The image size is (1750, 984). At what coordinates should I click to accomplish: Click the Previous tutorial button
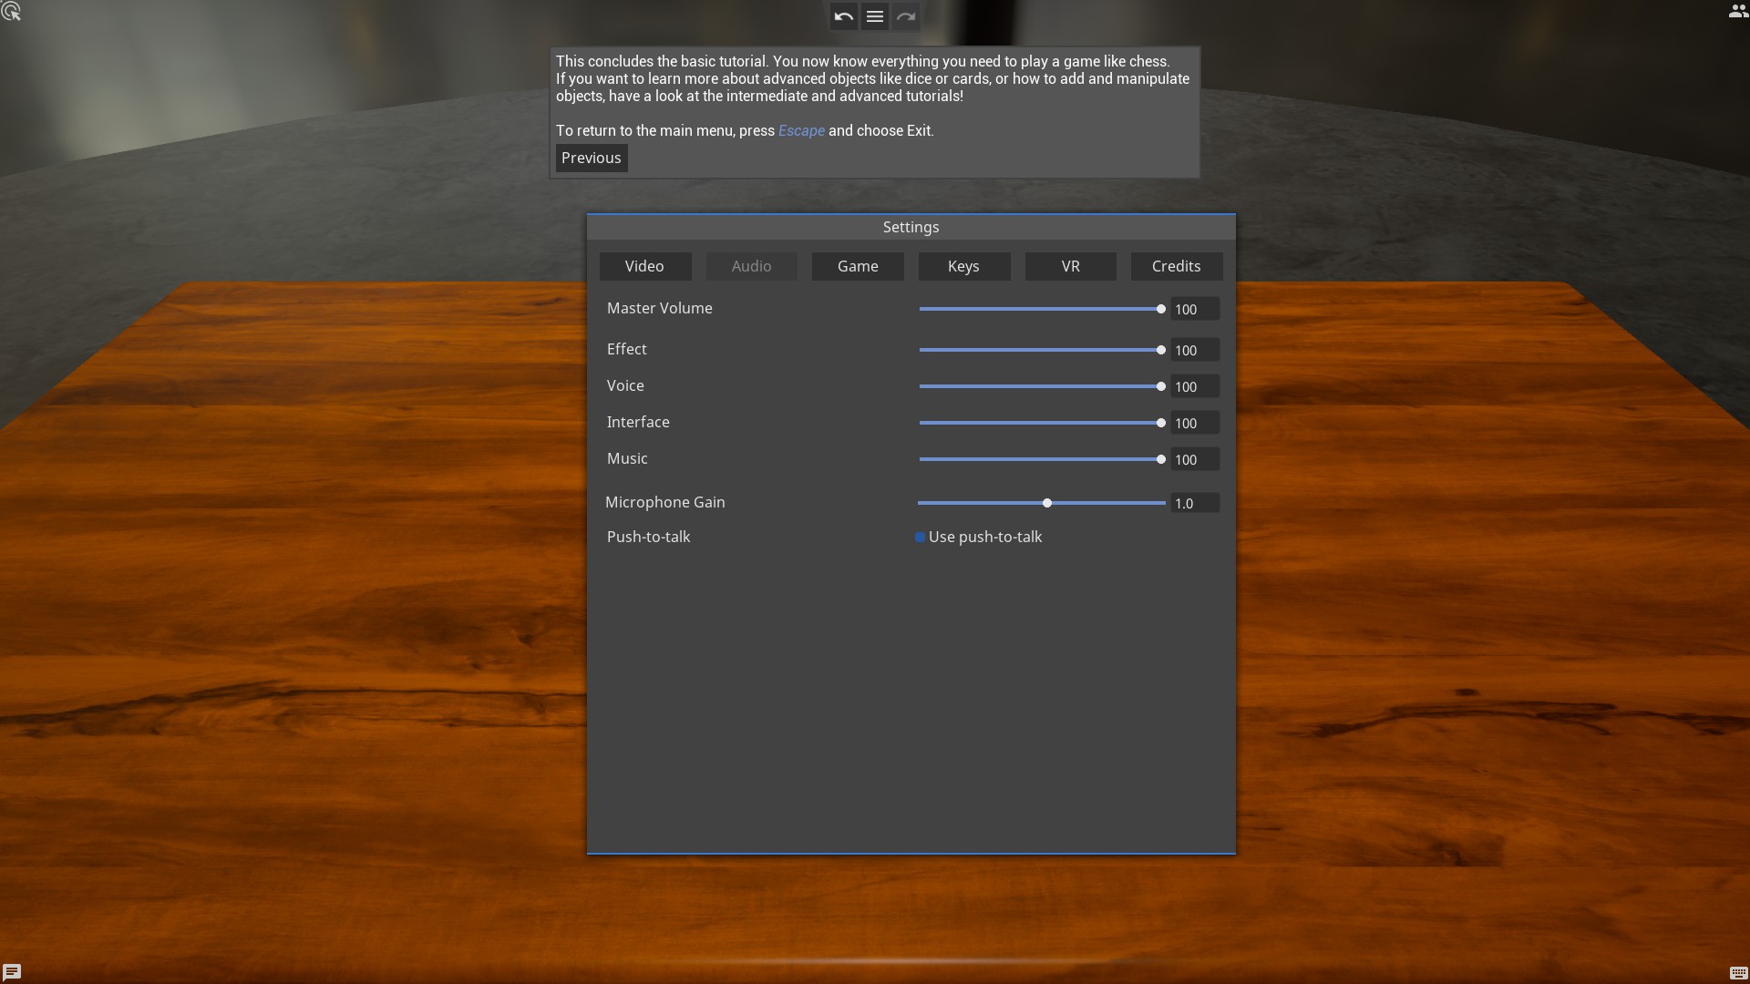(x=591, y=158)
